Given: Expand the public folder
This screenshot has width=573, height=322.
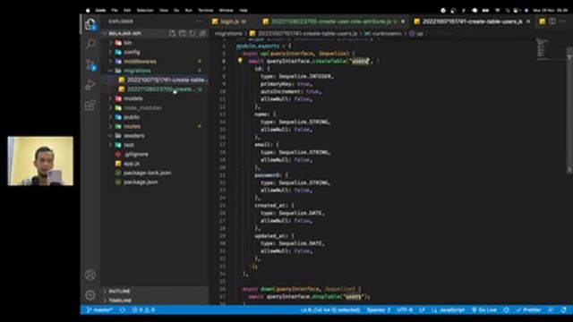Looking at the screenshot, I should pos(155,117).
